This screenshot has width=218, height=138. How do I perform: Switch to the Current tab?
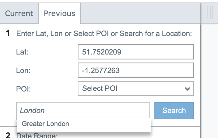19,14
